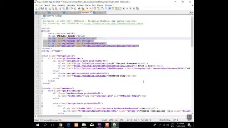Click the volume icon in system tray
Screen dimensions: 228x128
pyautogui.click(x=168, y=125)
